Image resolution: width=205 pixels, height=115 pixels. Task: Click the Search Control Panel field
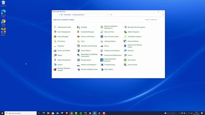pos(139,15)
